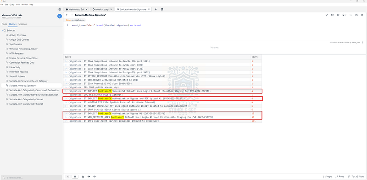Open the Show IP Subnets query

[x=17, y=76]
